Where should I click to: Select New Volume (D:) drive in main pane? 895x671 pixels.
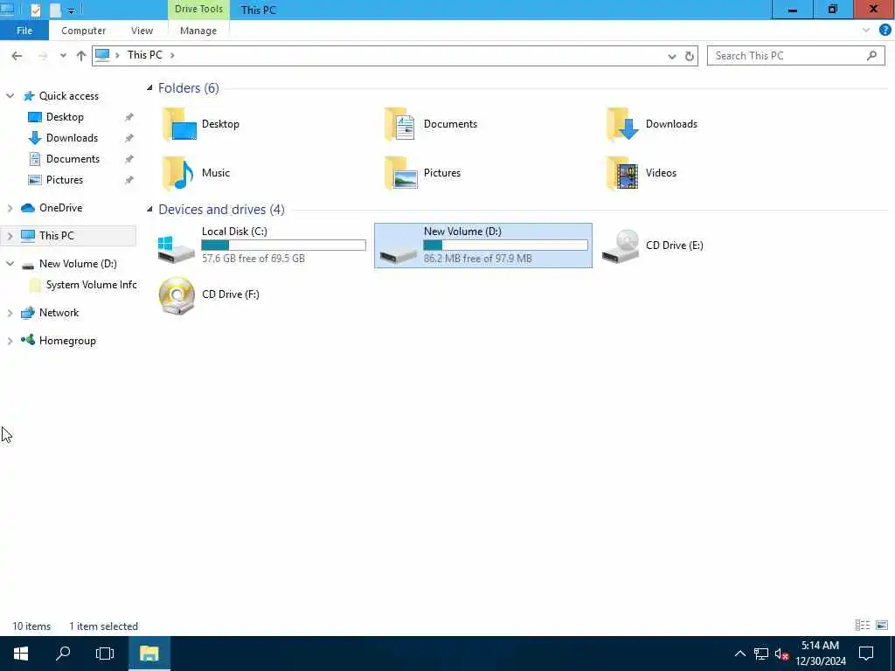point(482,246)
